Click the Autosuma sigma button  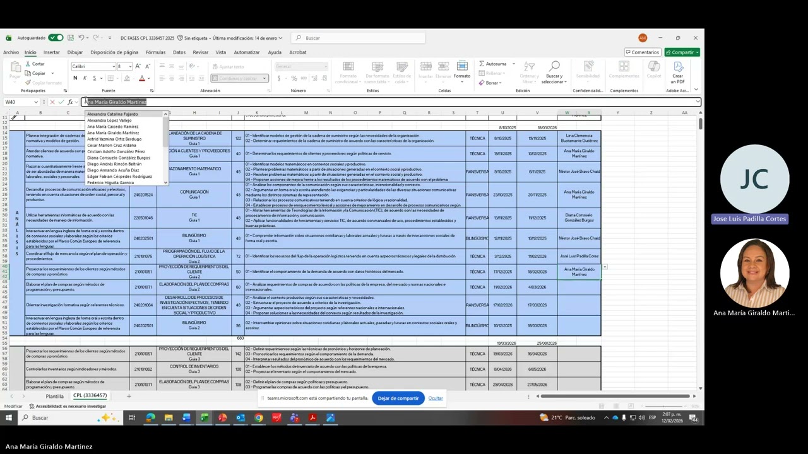(493, 64)
